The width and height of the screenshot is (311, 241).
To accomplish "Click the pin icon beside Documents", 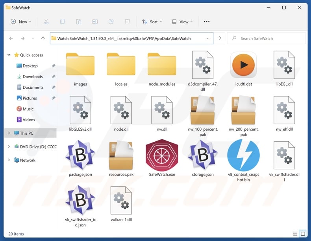I will 54,87.
